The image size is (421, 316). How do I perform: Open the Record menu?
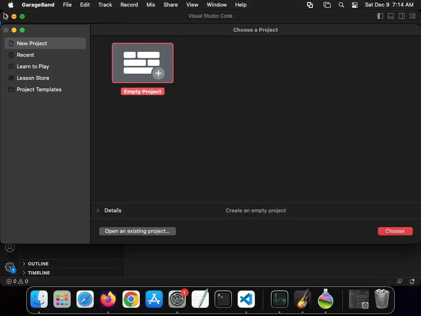coord(129,5)
